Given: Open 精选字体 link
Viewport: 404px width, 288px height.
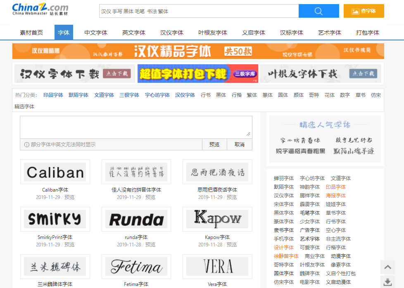Looking at the screenshot, I should (24, 106).
